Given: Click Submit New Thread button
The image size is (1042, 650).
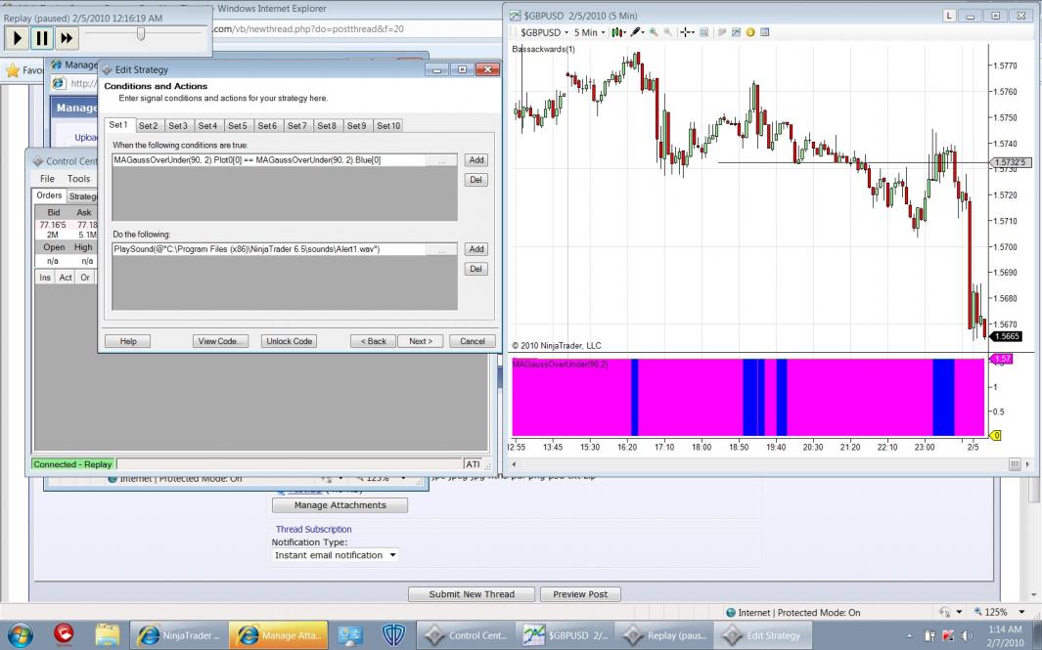Looking at the screenshot, I should pos(472,594).
